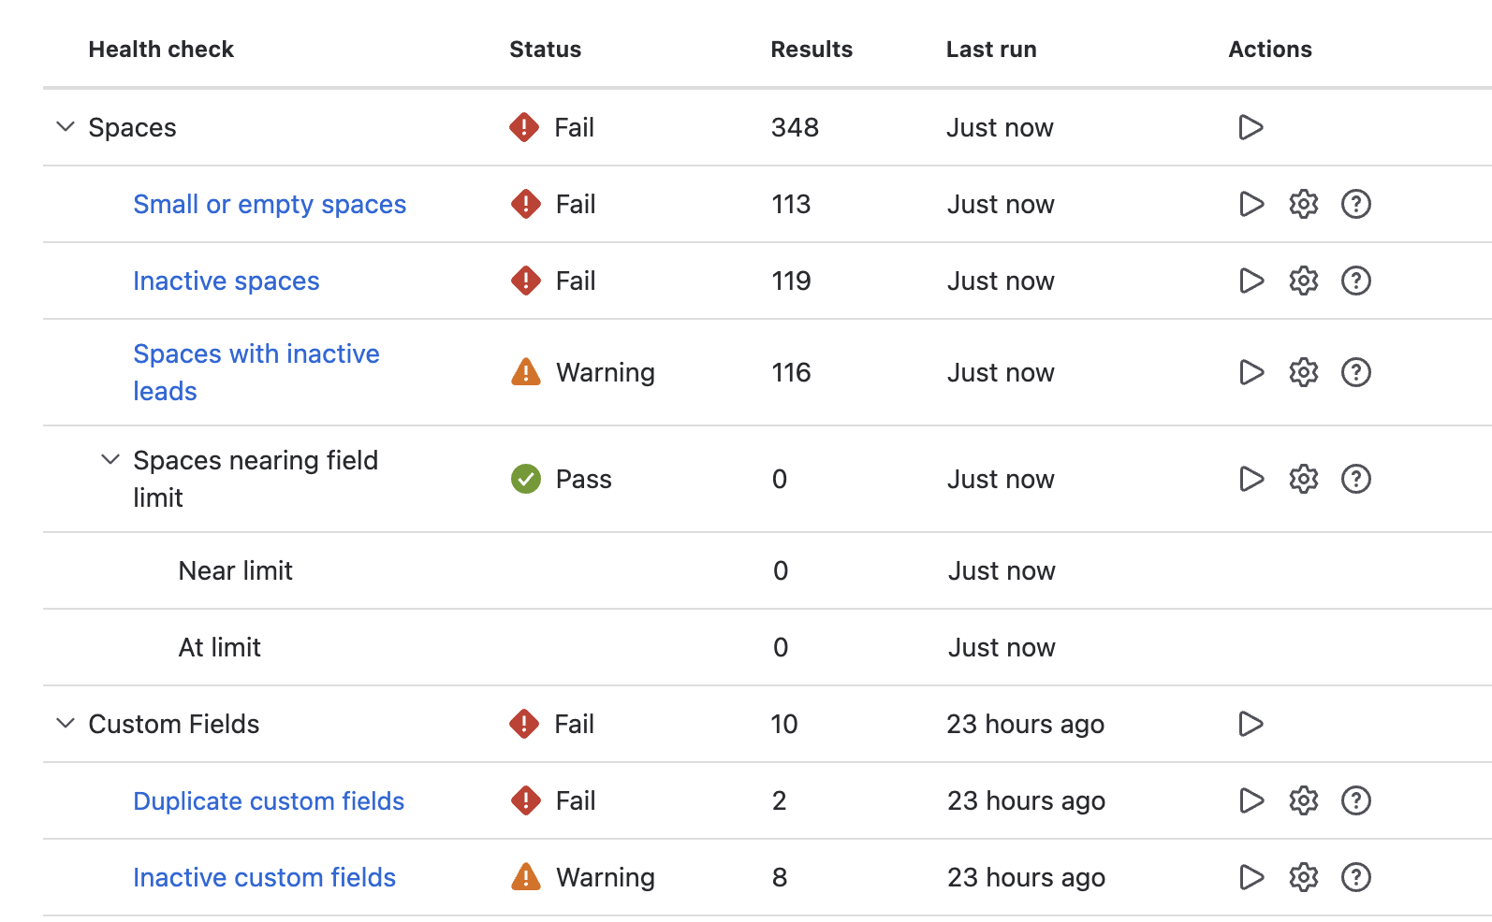1492x922 pixels.
Task: Open help for Inactive spaces check
Action: [1355, 281]
